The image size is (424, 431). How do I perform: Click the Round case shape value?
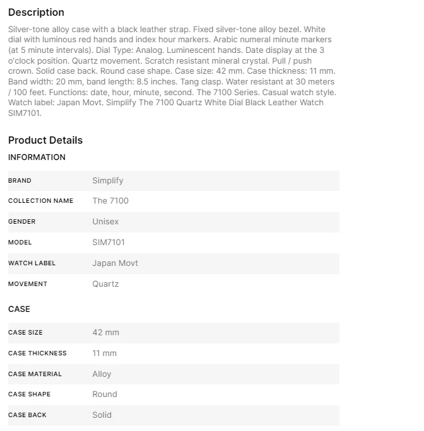point(105,394)
